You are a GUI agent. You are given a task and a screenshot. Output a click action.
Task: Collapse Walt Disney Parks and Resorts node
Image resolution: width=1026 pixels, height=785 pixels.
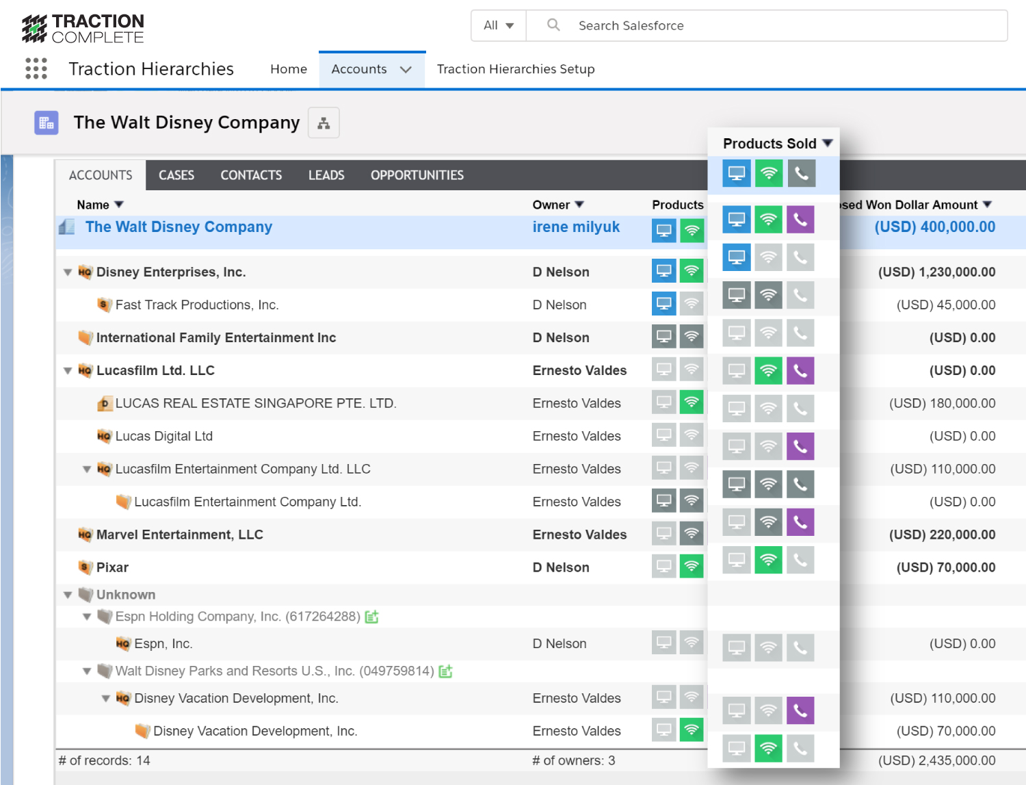87,671
